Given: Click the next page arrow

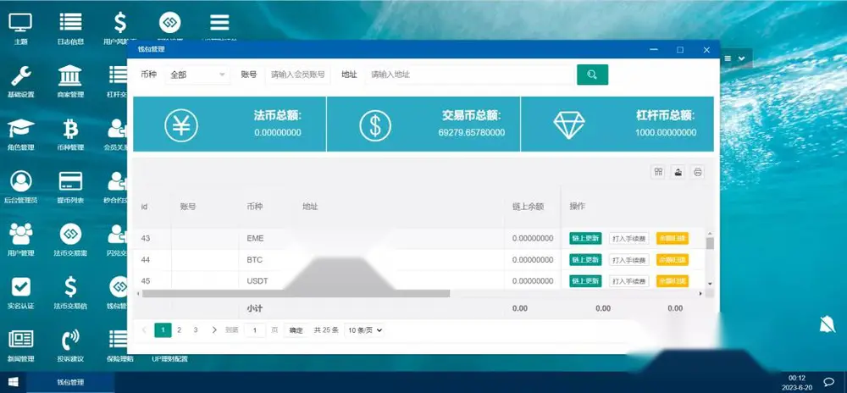Looking at the screenshot, I should pyautogui.click(x=214, y=329).
